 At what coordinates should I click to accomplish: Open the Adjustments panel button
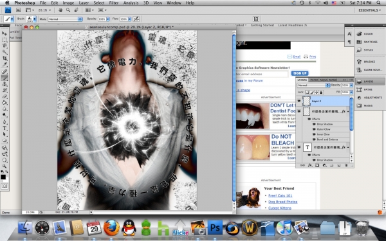(x=371, y=98)
